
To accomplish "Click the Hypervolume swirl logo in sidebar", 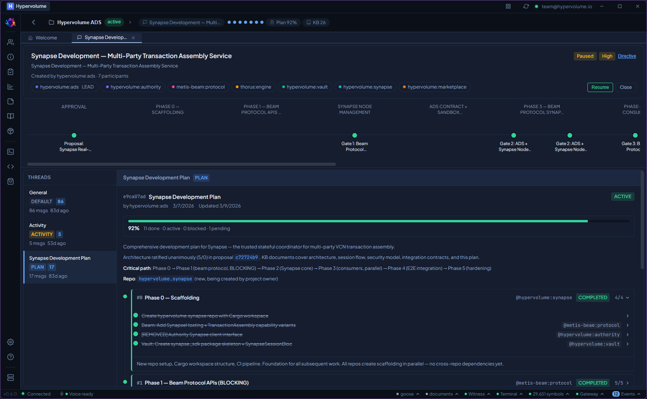I will (x=11, y=23).
